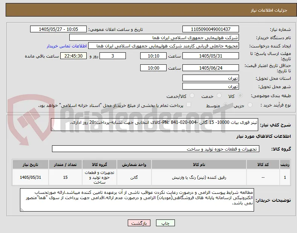Click the اطلاعات کالاهای مورد نیاز section heading

[x=263, y=136]
